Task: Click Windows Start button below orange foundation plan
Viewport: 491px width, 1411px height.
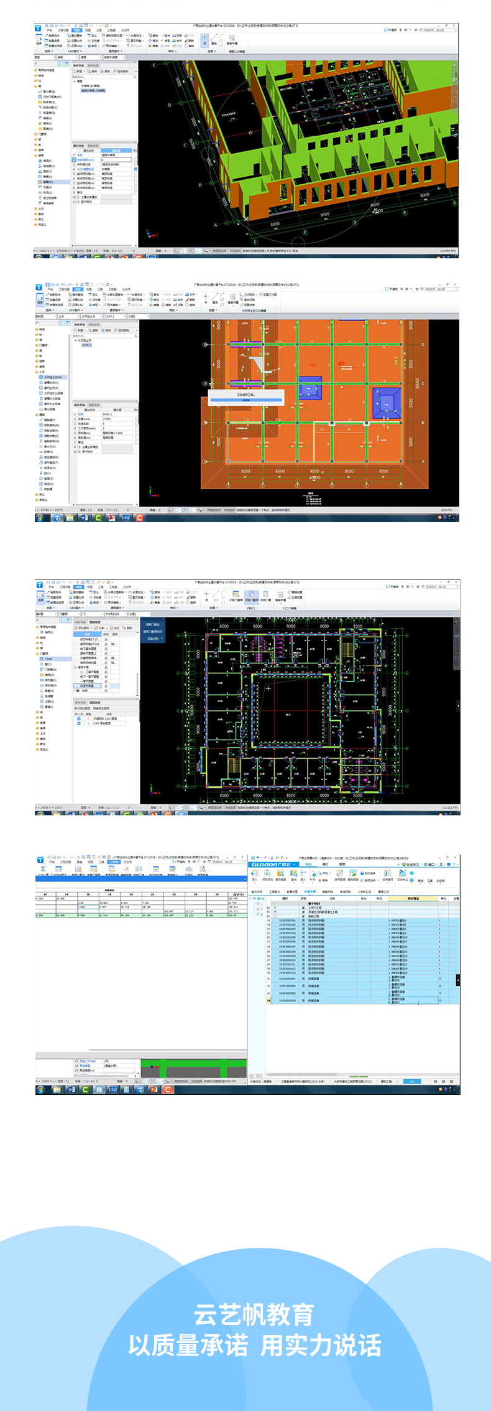Action: (x=40, y=517)
